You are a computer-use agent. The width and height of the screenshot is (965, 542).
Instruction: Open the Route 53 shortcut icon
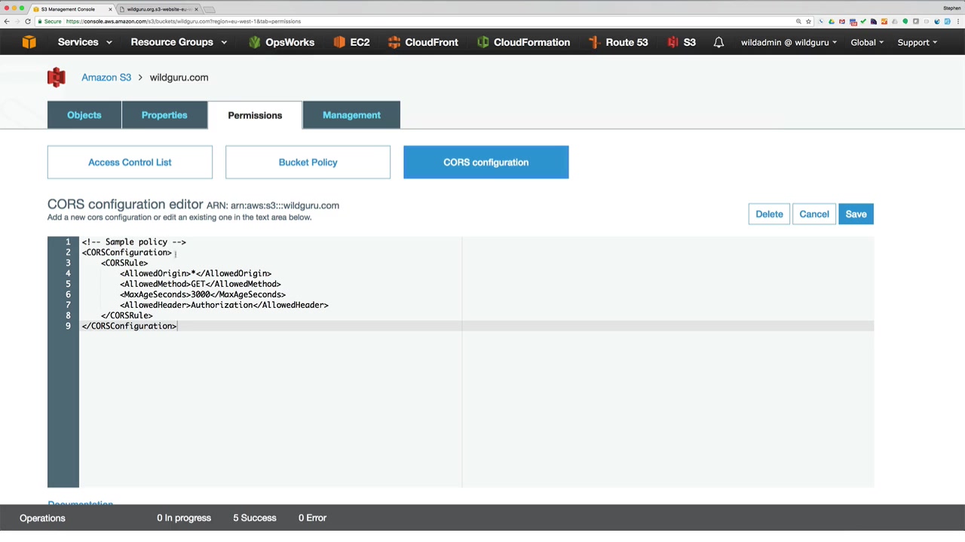coord(594,42)
